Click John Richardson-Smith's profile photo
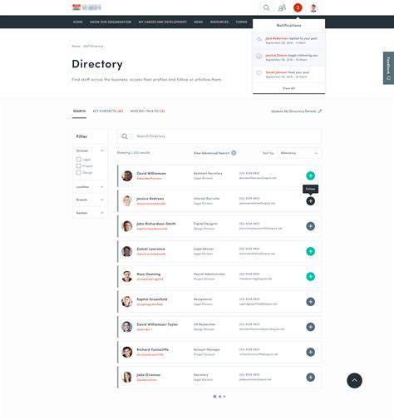Screen dimensions: 394x420 pos(127,226)
